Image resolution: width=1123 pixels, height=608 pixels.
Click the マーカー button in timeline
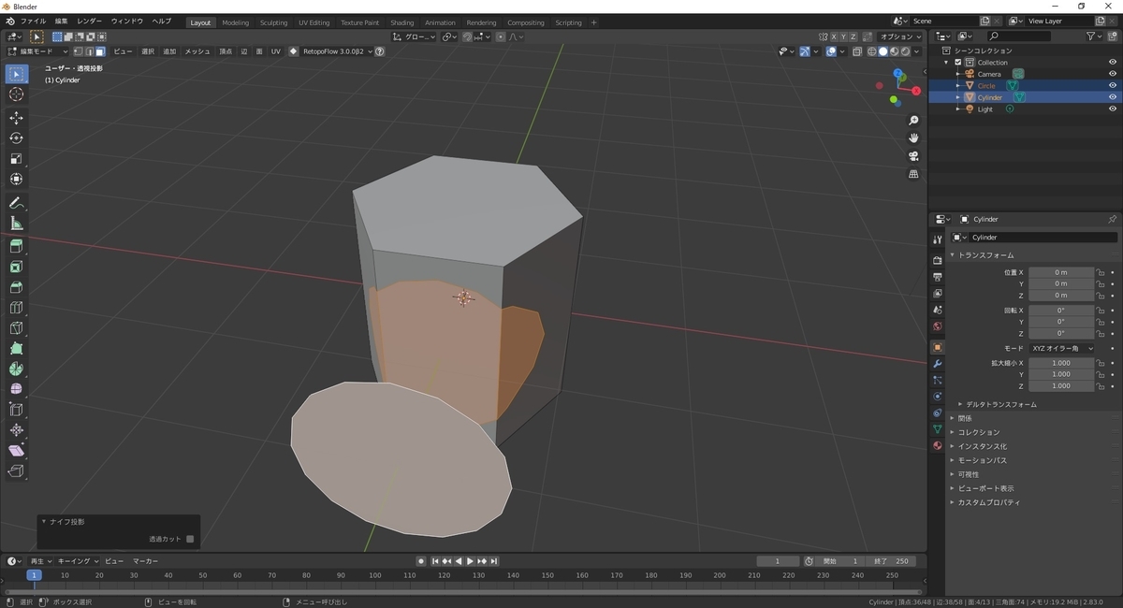coord(145,561)
